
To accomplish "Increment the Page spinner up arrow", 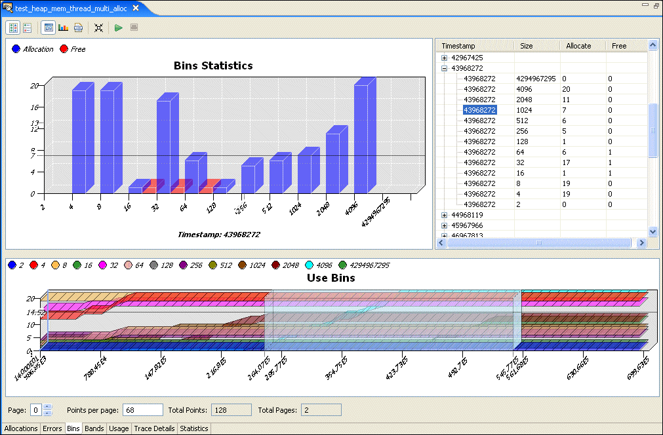I will tap(47, 407).
